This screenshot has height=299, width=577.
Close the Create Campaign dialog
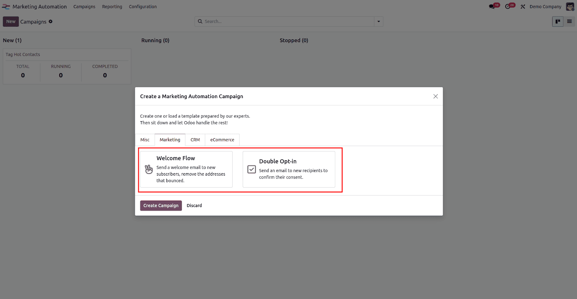(436, 96)
